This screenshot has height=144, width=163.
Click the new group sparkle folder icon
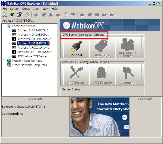pos(36,14)
